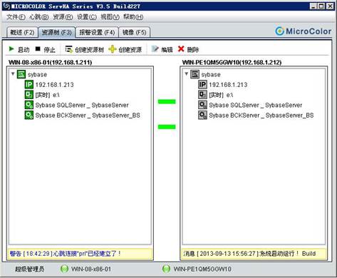Select green disk icon for [实时] e:\ on left
Screen dimensions: 337x278
coord(29,95)
